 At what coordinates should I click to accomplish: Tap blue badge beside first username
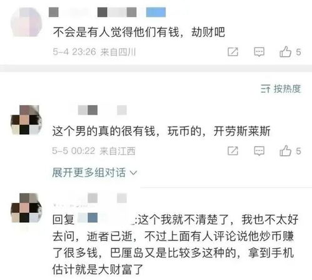(x=156, y=12)
